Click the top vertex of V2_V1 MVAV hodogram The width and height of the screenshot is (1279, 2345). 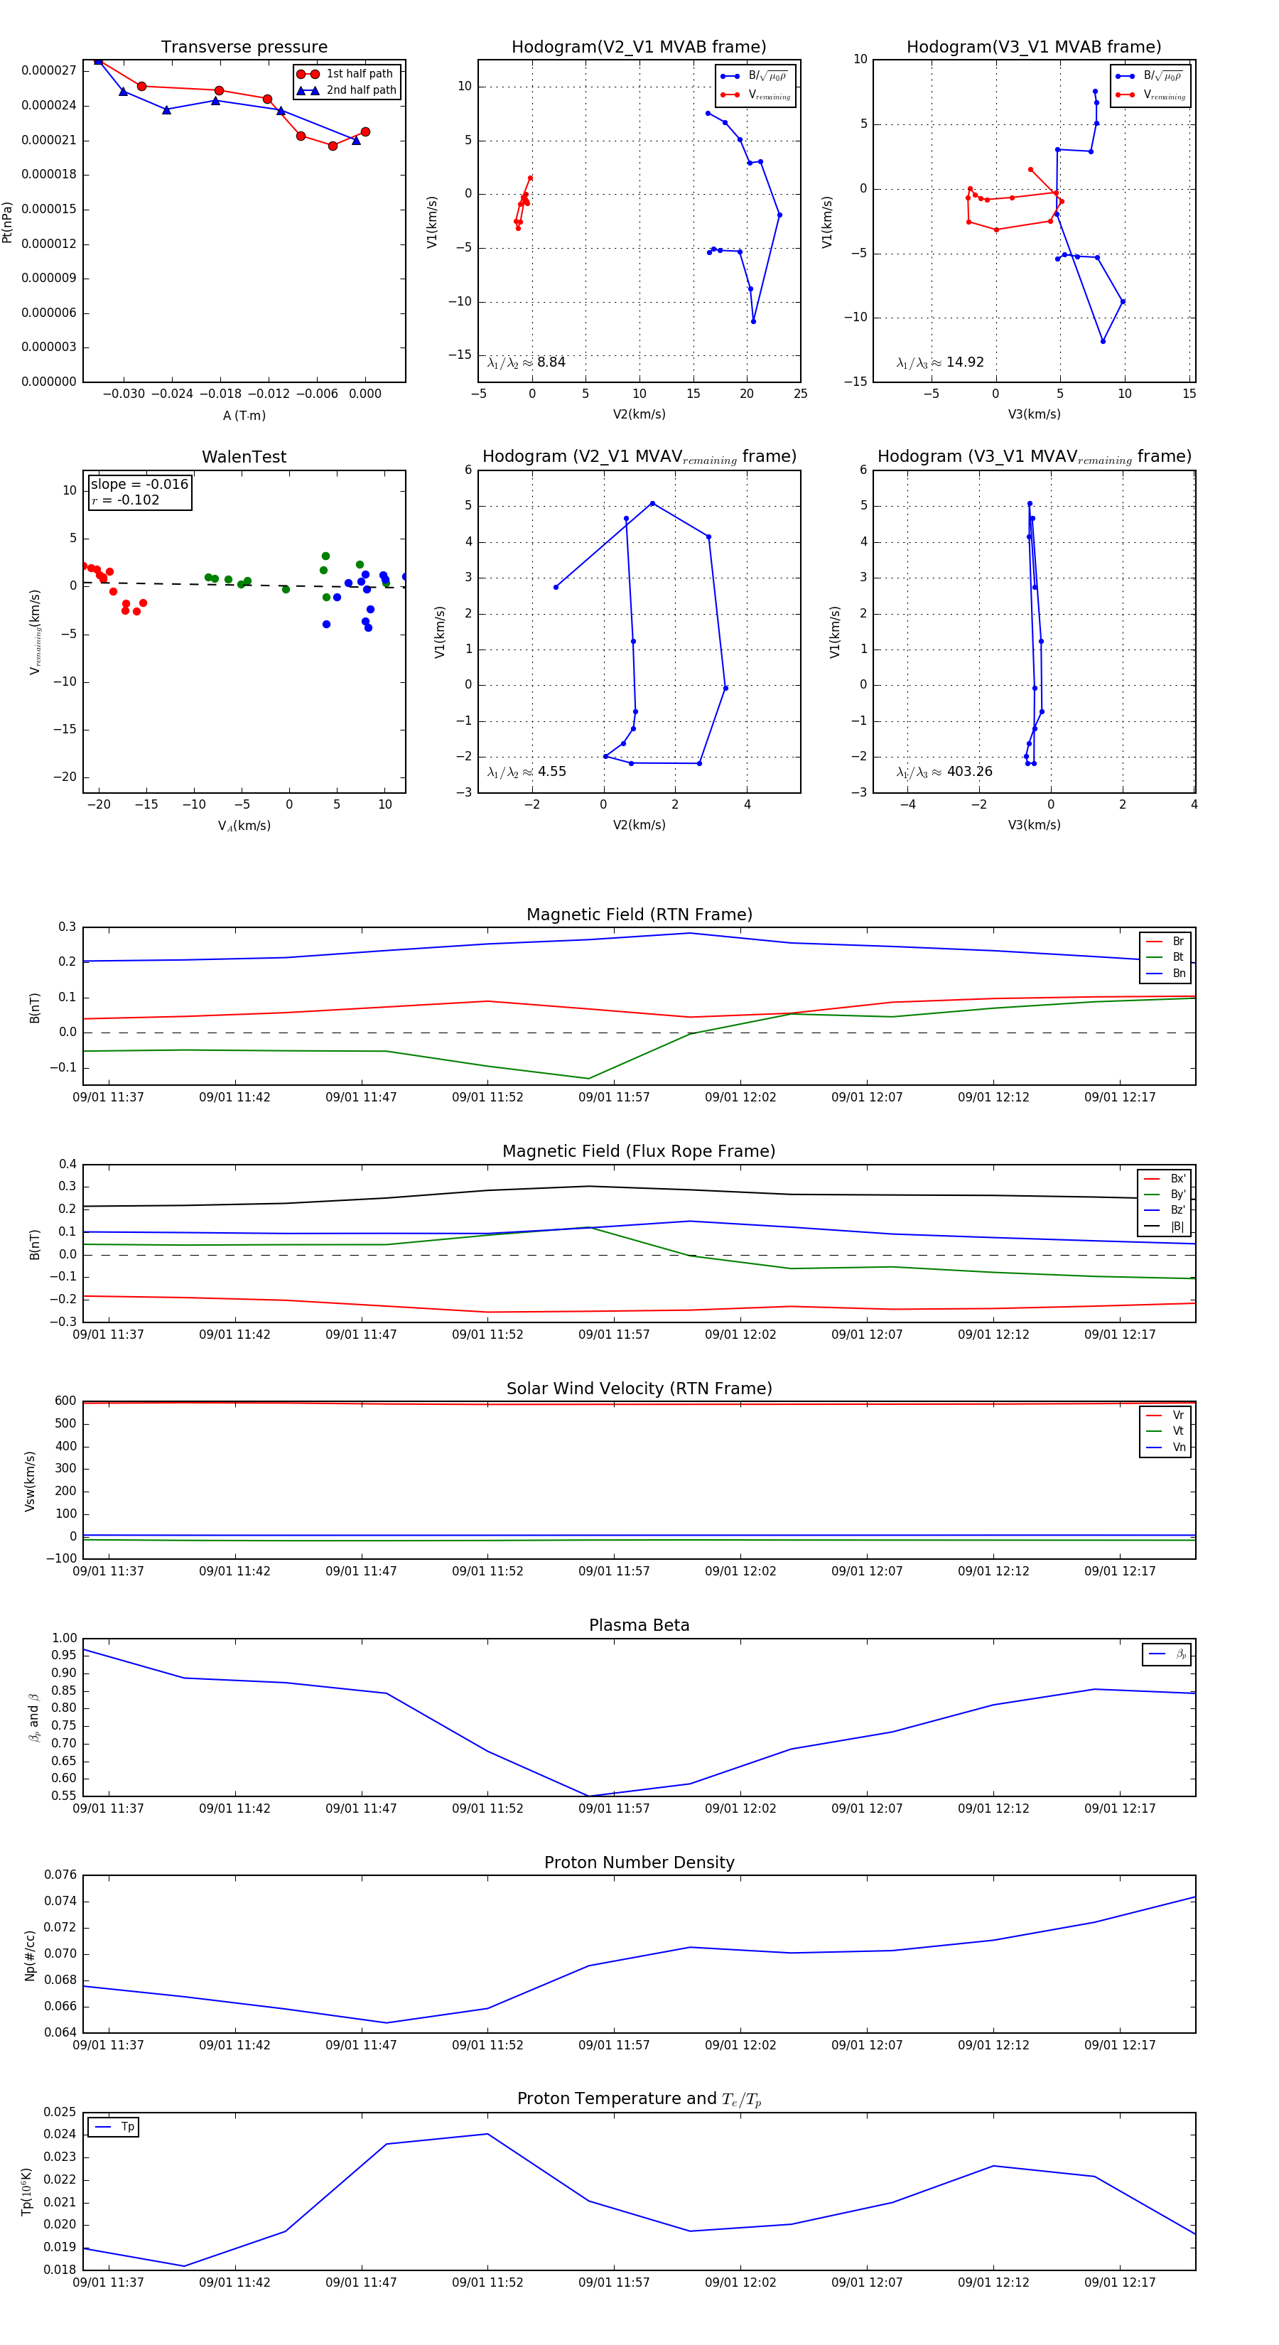click(652, 503)
